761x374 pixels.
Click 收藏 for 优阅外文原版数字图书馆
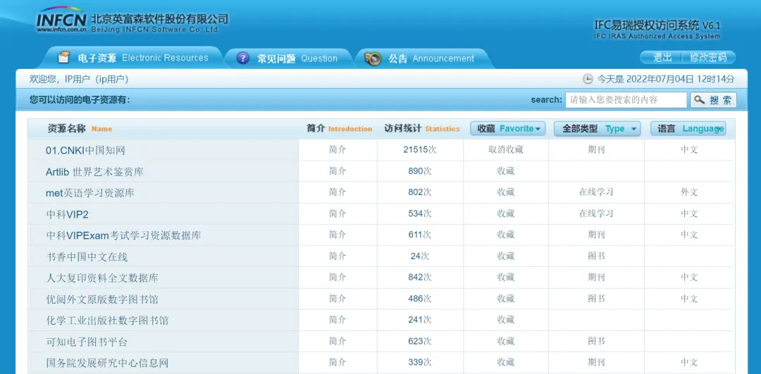coord(506,299)
